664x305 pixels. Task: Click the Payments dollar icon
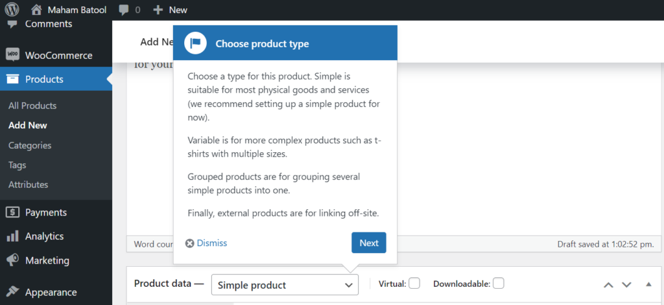coord(13,212)
